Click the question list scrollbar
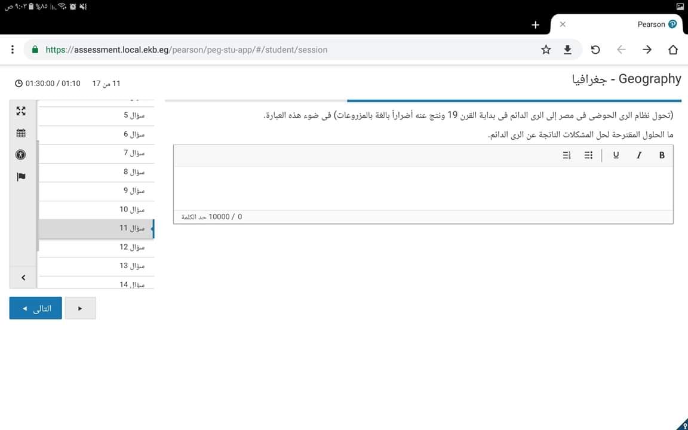 (x=38, y=196)
